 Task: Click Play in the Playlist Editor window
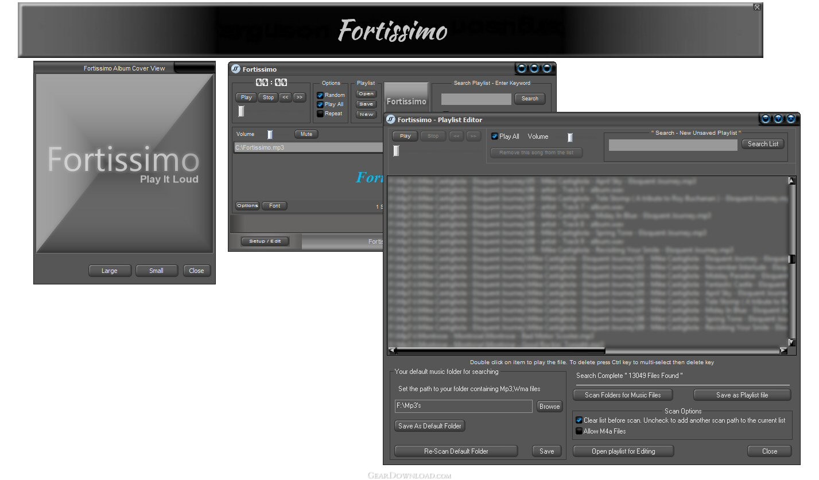coord(405,136)
